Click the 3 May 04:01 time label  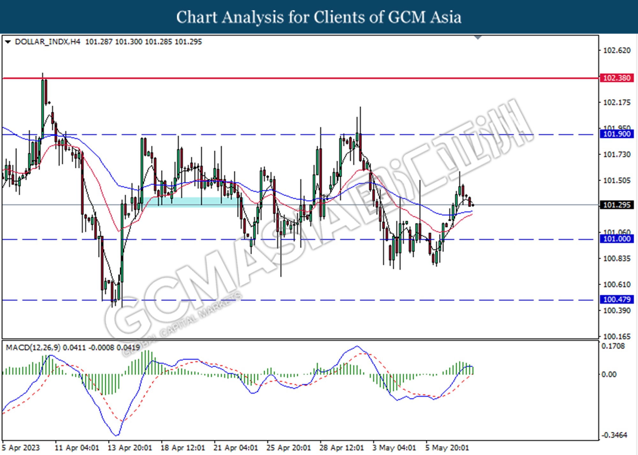coord(395,448)
